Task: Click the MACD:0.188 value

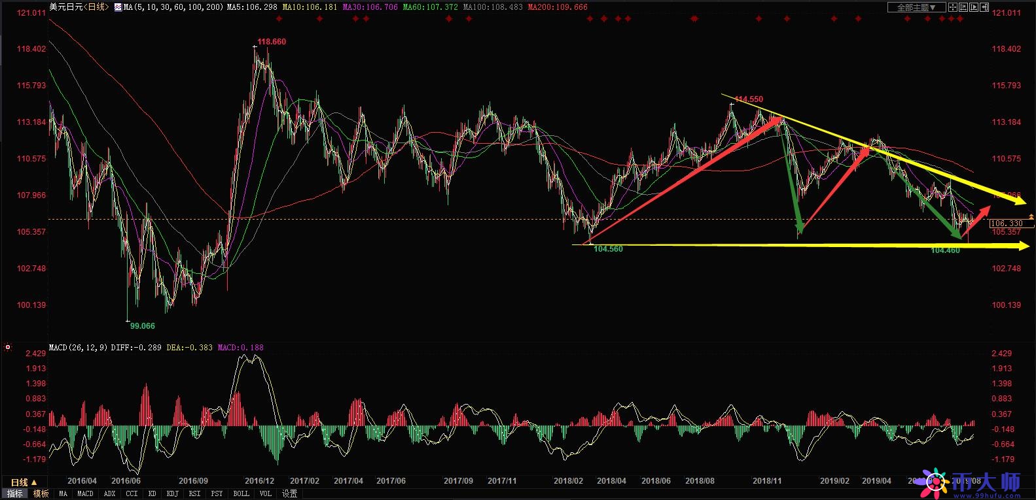Action: coord(241,347)
